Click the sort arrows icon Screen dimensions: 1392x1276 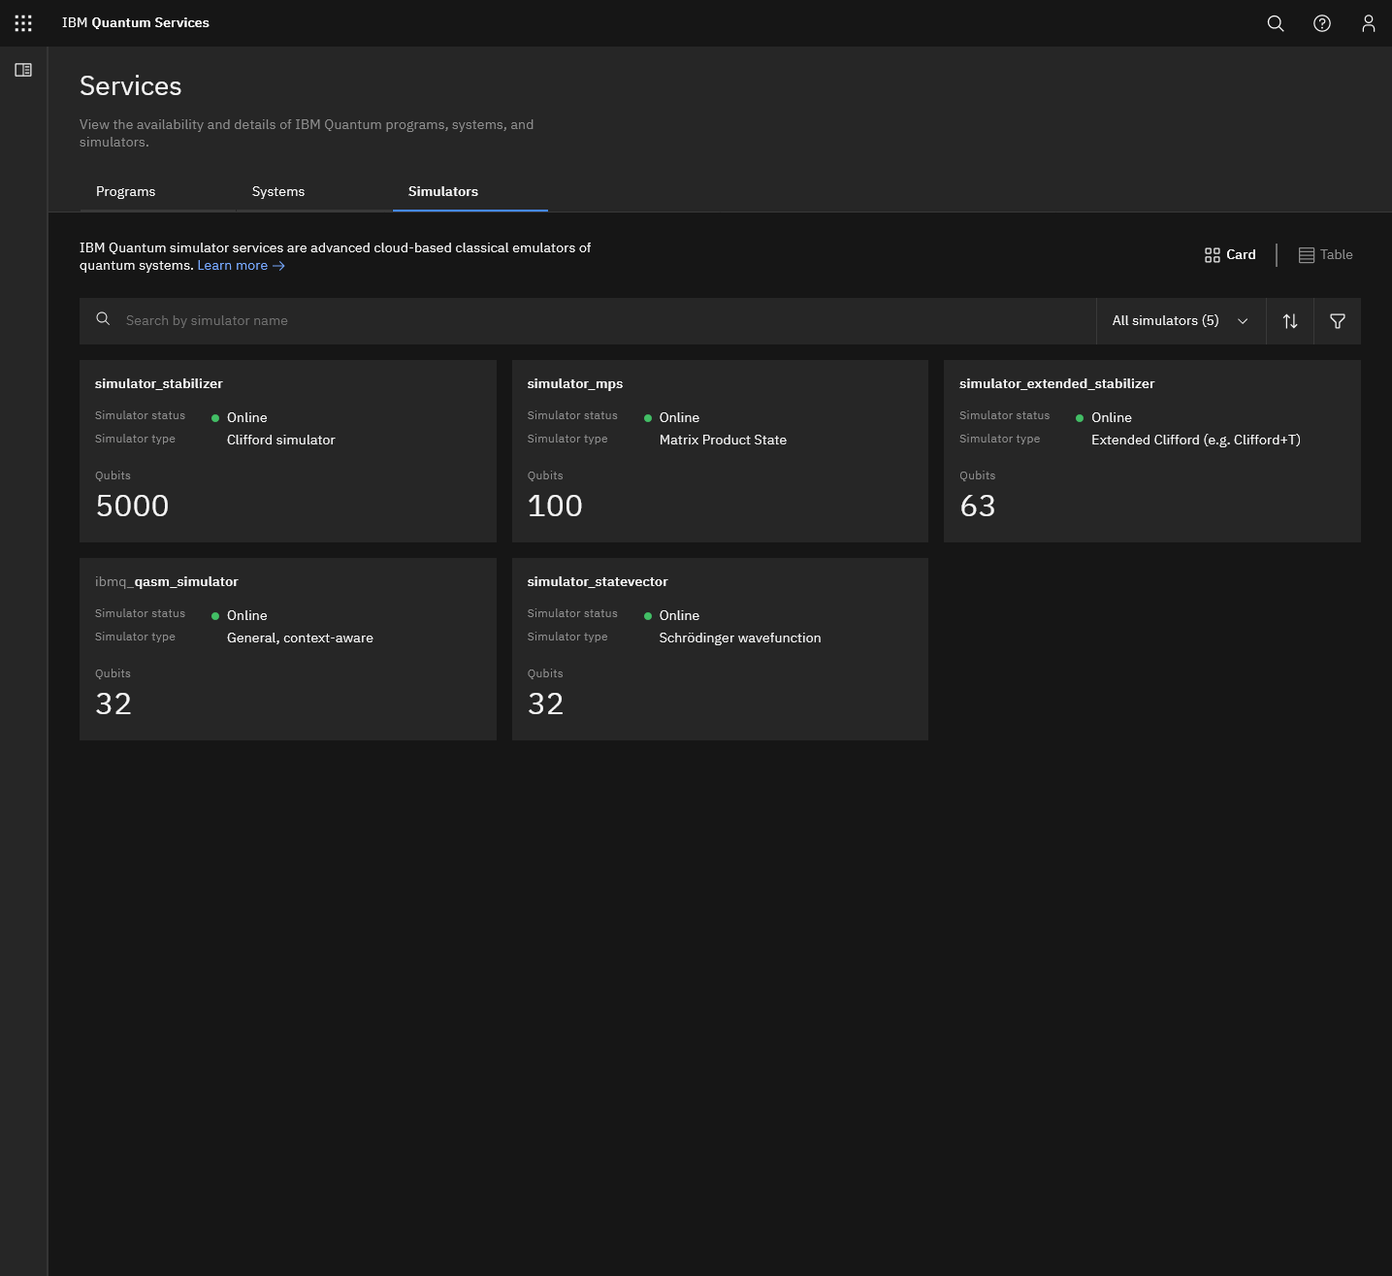coord(1290,321)
